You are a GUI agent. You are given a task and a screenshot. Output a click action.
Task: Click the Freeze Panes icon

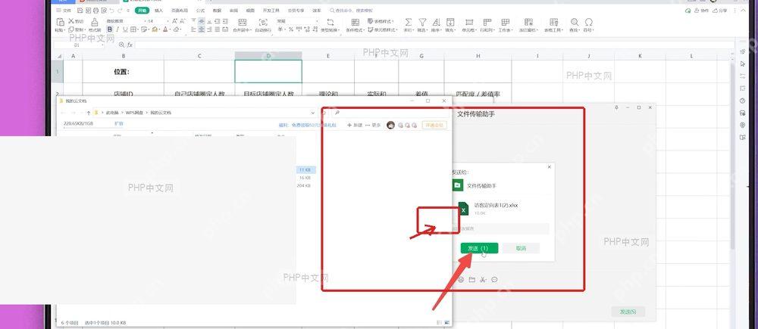coord(528,22)
